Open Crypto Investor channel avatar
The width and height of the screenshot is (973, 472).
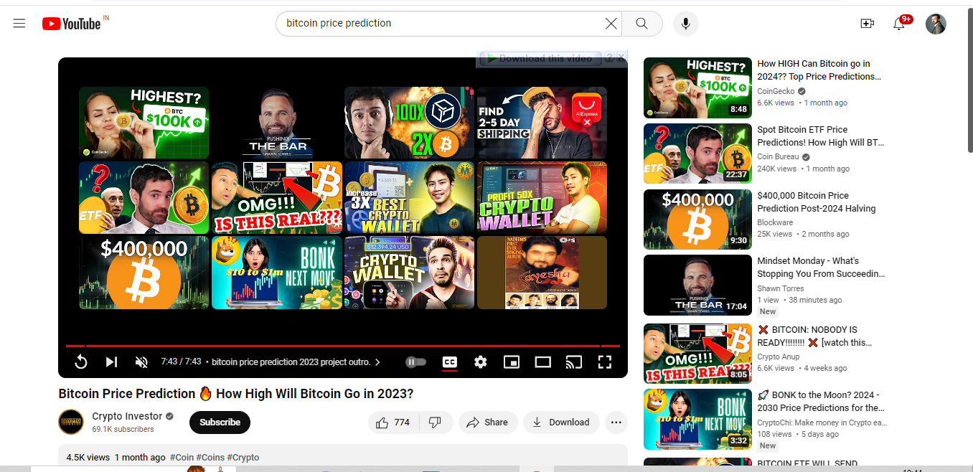(71, 422)
